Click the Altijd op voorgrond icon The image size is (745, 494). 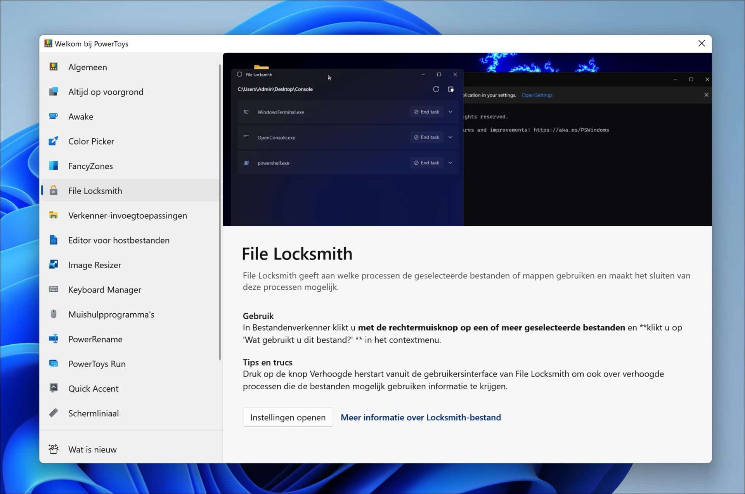click(54, 92)
